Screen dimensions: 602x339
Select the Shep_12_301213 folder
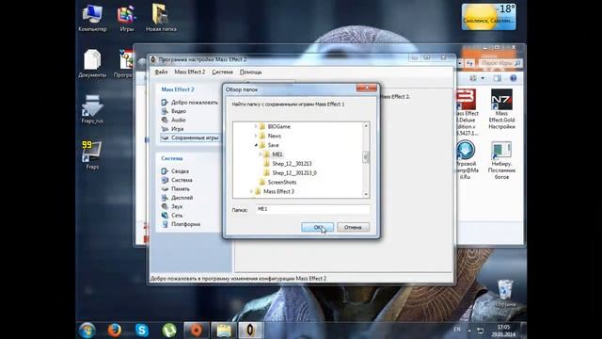[288, 164]
